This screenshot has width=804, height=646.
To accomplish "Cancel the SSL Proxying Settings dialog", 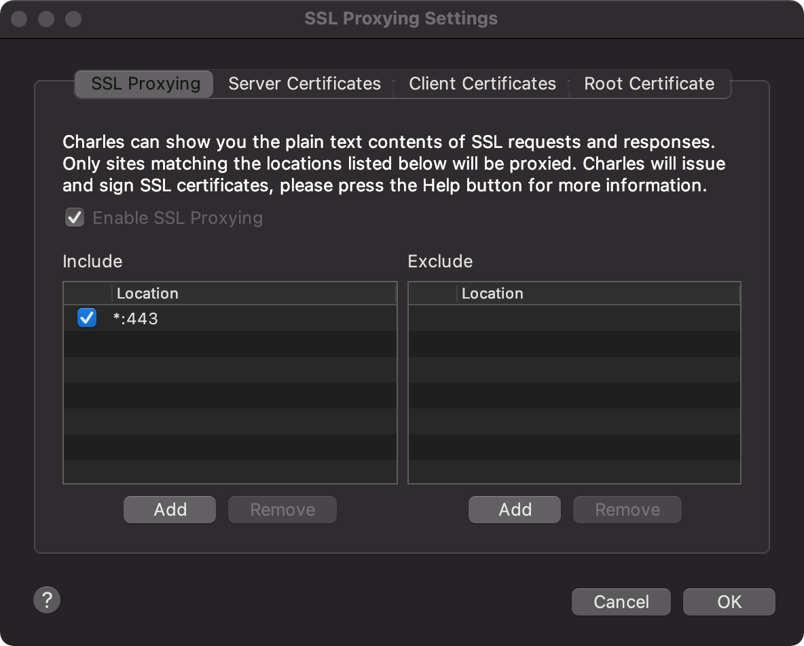I will pos(621,602).
